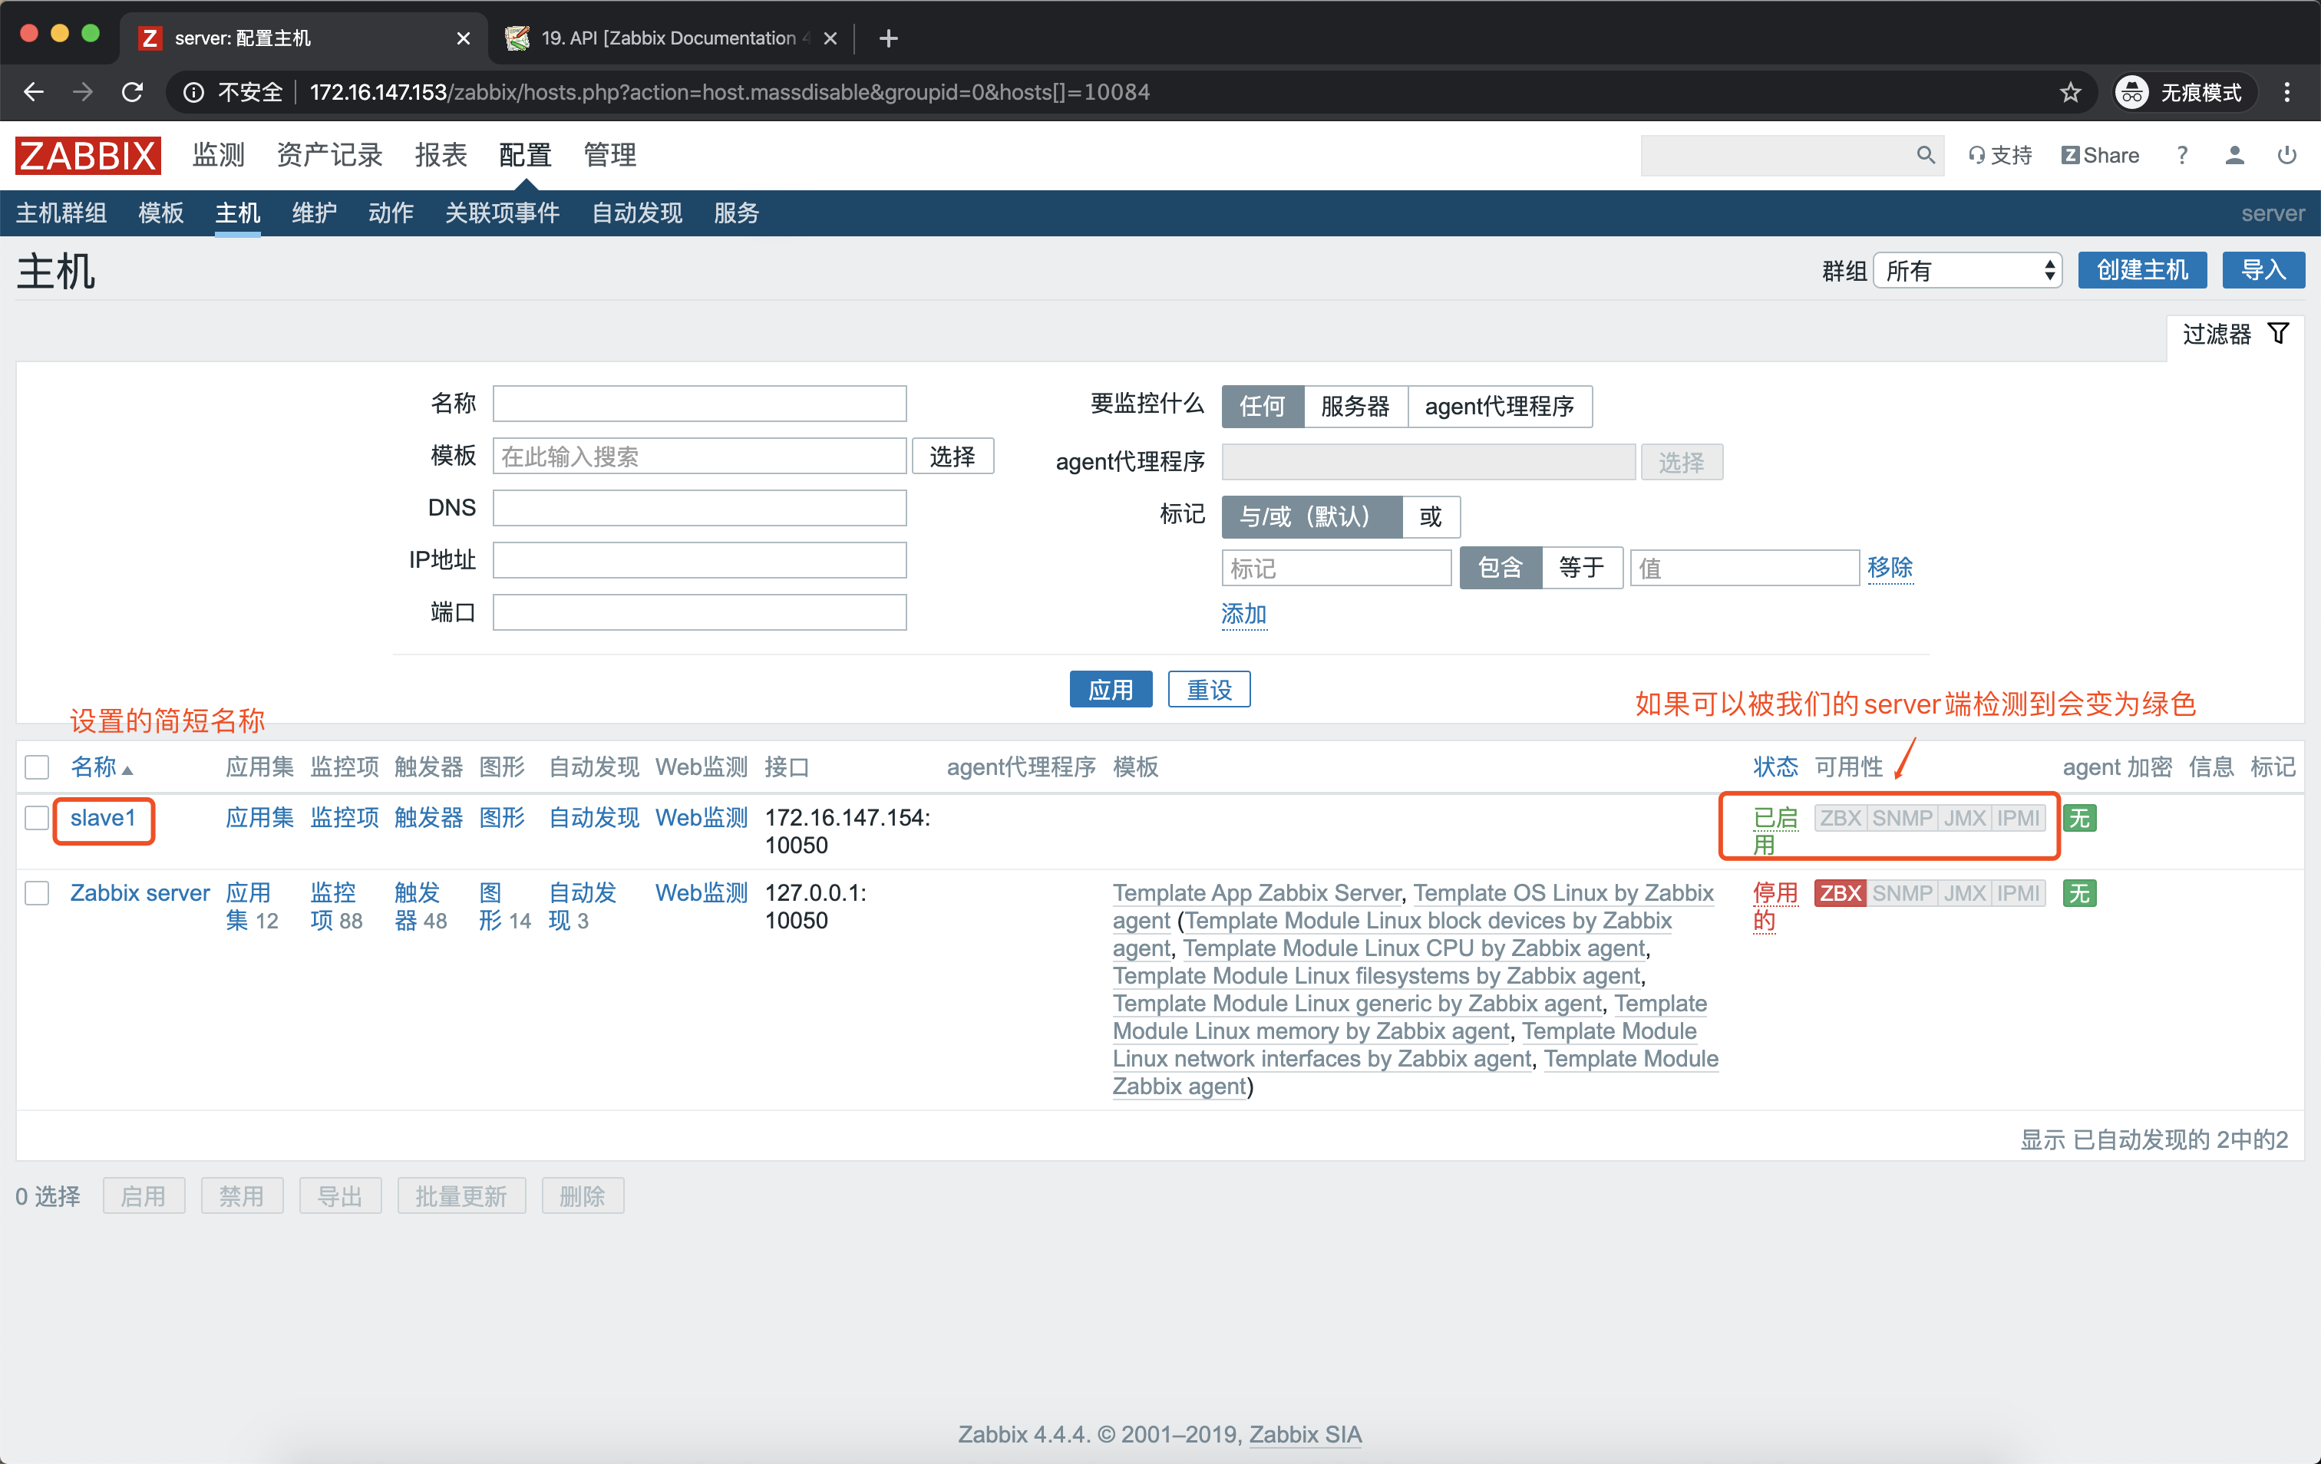Click the logout power icon
Screen dimensions: 2321x1464
pos(2286,155)
